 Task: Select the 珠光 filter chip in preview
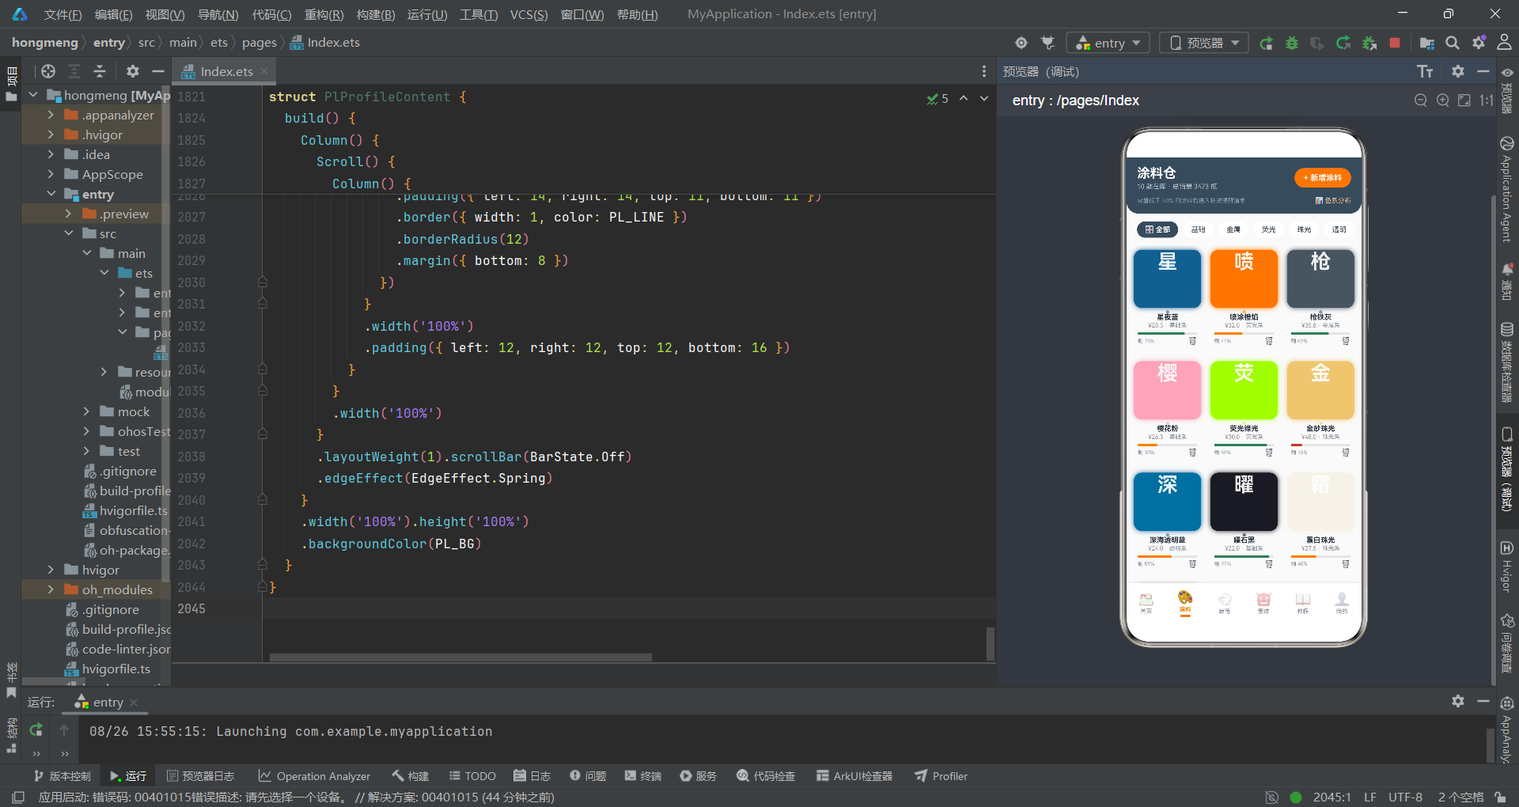coord(1304,229)
